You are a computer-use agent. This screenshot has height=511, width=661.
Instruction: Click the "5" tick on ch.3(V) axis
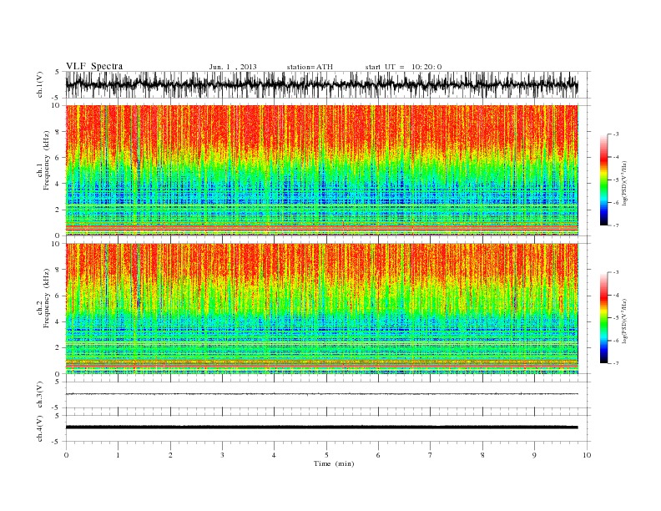[x=58, y=382]
